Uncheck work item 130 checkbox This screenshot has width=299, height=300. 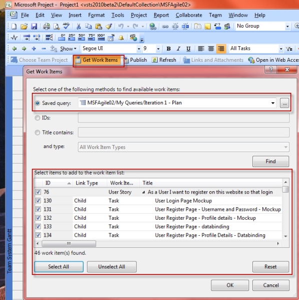click(38, 201)
